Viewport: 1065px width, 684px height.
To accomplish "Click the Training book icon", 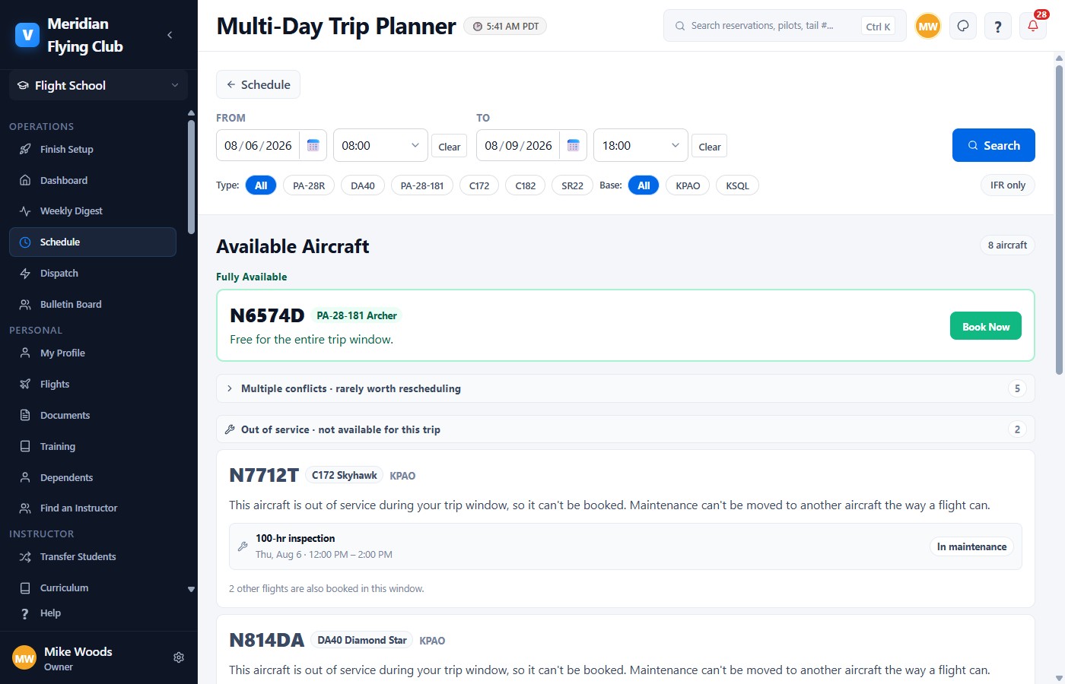I will (25, 446).
